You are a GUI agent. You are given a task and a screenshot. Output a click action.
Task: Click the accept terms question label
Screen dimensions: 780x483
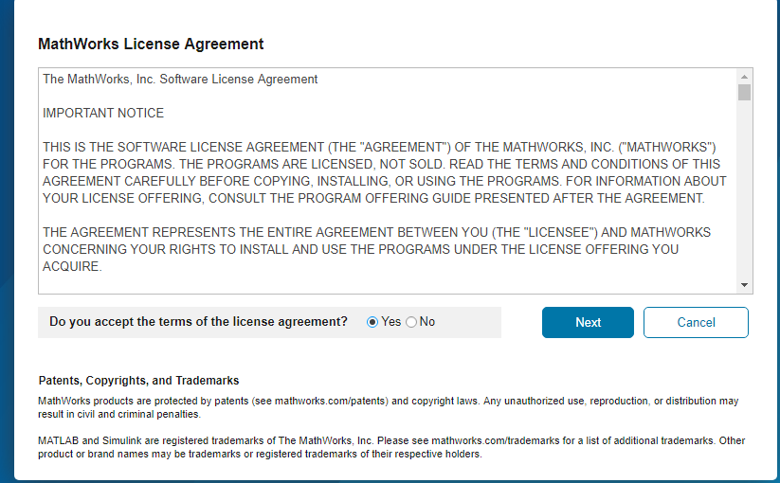coord(198,321)
